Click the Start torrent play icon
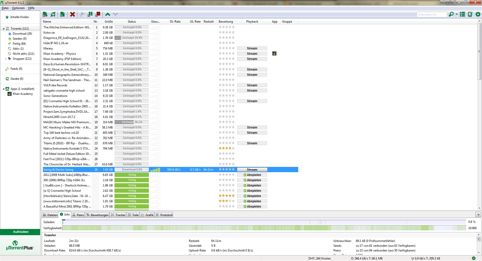Image resolution: width=482 pixels, height=261 pixels. coord(82,14)
